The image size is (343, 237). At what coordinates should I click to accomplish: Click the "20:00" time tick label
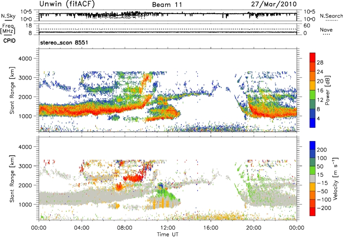click(253, 228)
